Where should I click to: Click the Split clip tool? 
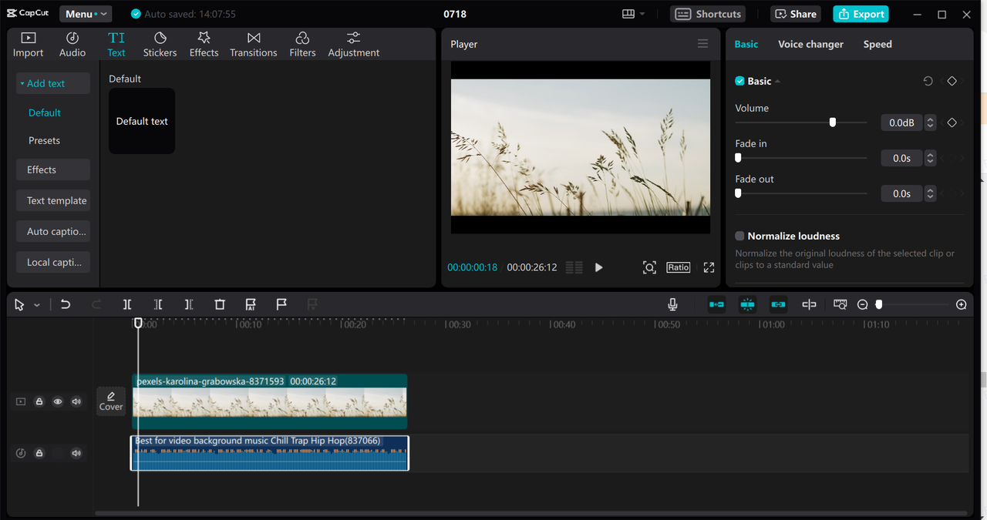[127, 305]
